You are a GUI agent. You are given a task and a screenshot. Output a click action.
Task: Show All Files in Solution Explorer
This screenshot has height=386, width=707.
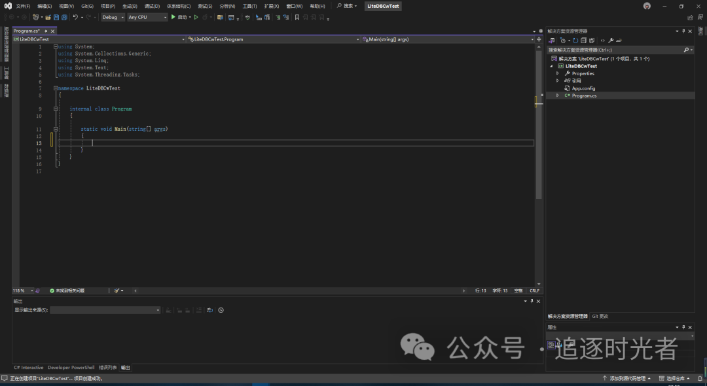592,41
